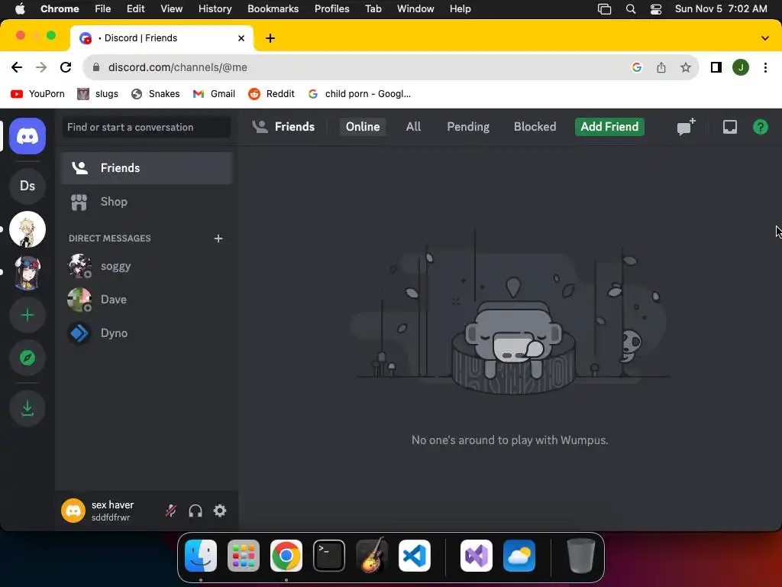Click Add a Server plus icon
Image resolution: width=782 pixels, height=587 pixels.
27,315
